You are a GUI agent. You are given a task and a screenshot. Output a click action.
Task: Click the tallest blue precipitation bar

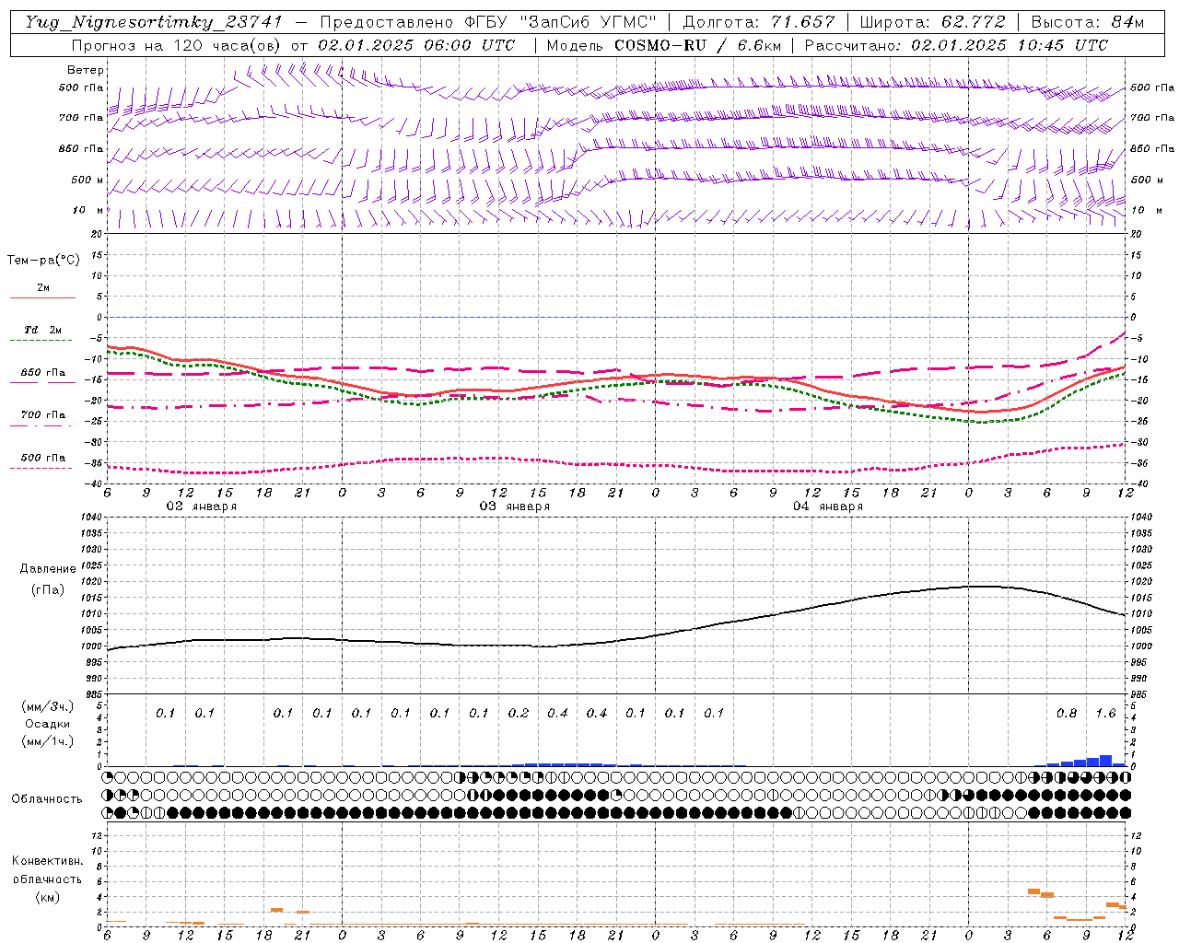click(1105, 761)
